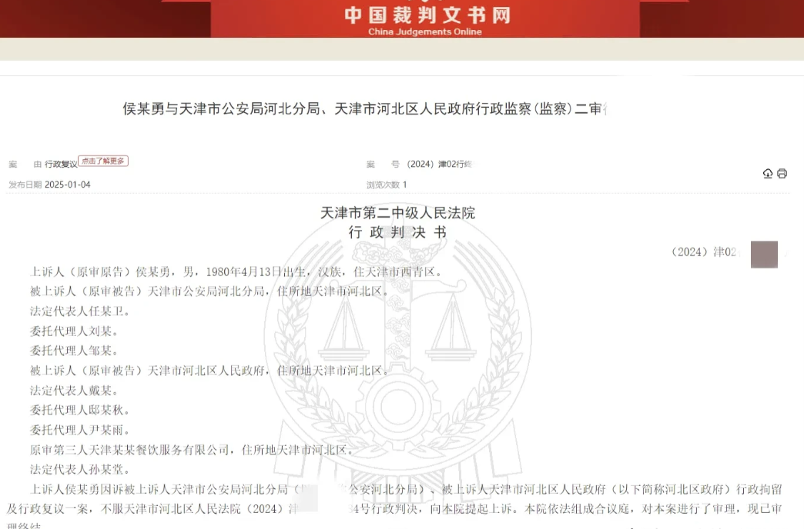
Task: Click the line 委托代理人尹某雨
Action: [80, 430]
